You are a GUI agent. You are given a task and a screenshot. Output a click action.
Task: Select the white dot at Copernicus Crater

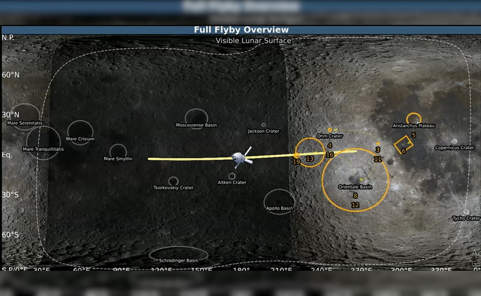pyautogui.click(x=454, y=141)
